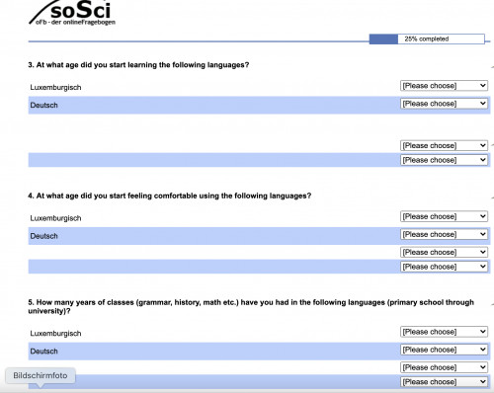Open Deutsch dropdown for years of classes
The height and width of the screenshot is (393, 494).
pos(444,350)
